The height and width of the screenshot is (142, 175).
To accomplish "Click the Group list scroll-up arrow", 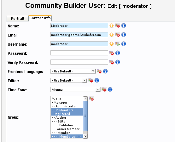I will pyautogui.click(x=85, y=99).
